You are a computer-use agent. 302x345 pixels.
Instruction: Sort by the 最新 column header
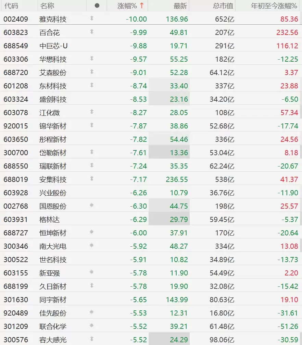pyautogui.click(x=180, y=6)
